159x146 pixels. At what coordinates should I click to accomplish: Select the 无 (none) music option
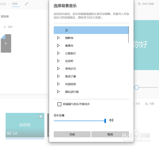91,30
